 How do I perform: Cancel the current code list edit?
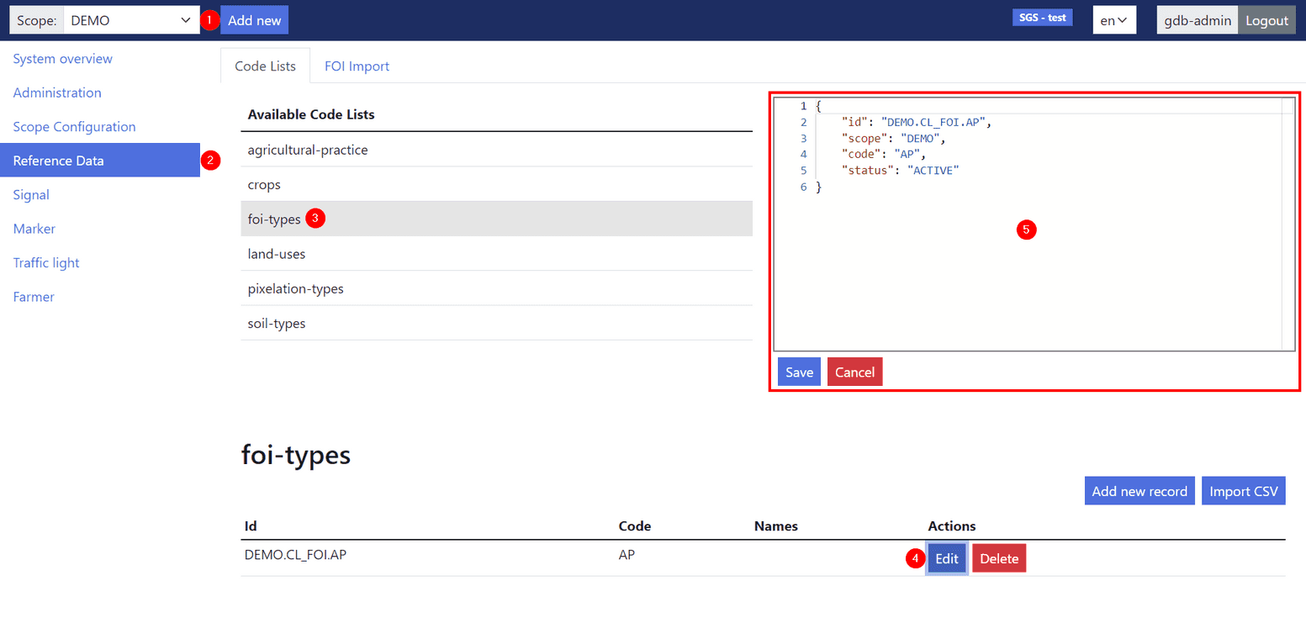point(854,371)
